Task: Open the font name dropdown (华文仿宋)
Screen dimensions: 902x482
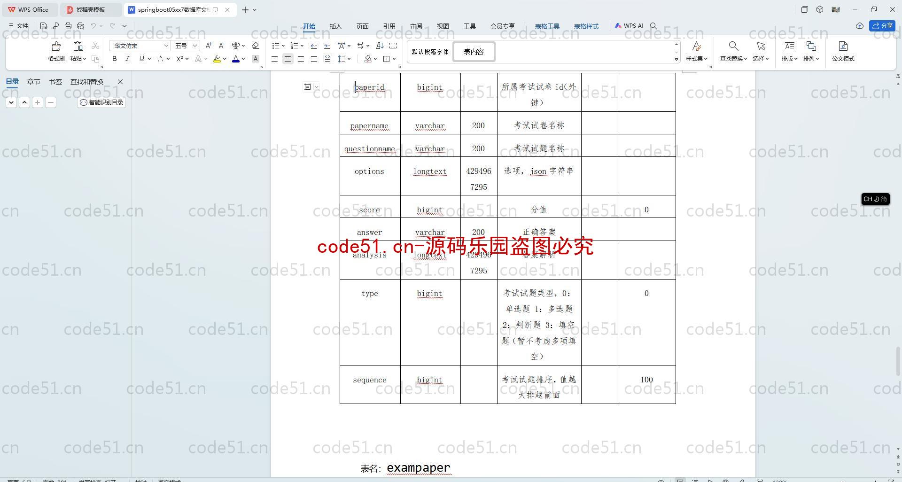Action: 166,46
